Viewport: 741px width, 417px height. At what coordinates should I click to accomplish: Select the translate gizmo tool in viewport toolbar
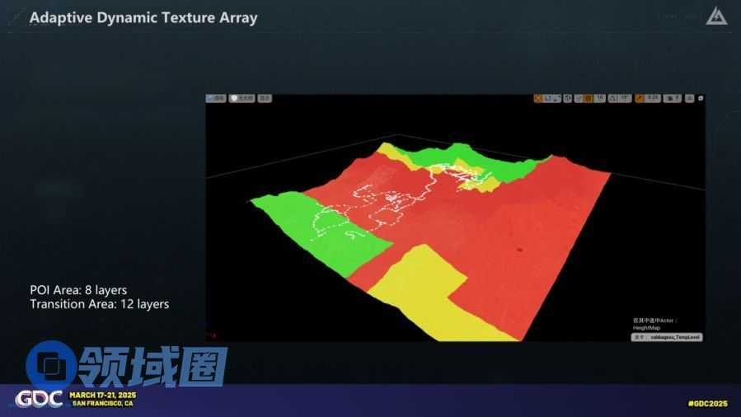click(x=538, y=98)
